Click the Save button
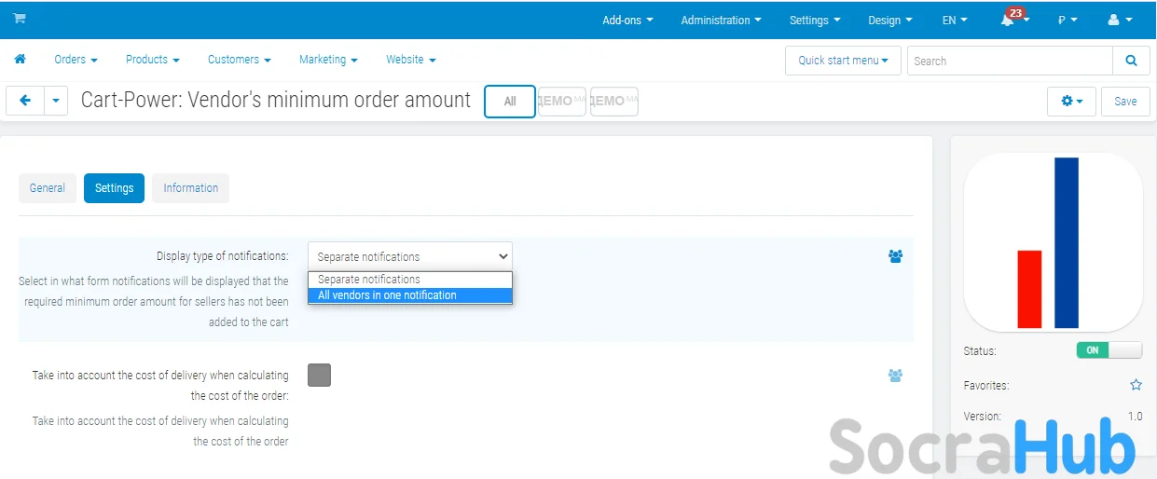This screenshot has width=1157, height=479. tap(1125, 101)
